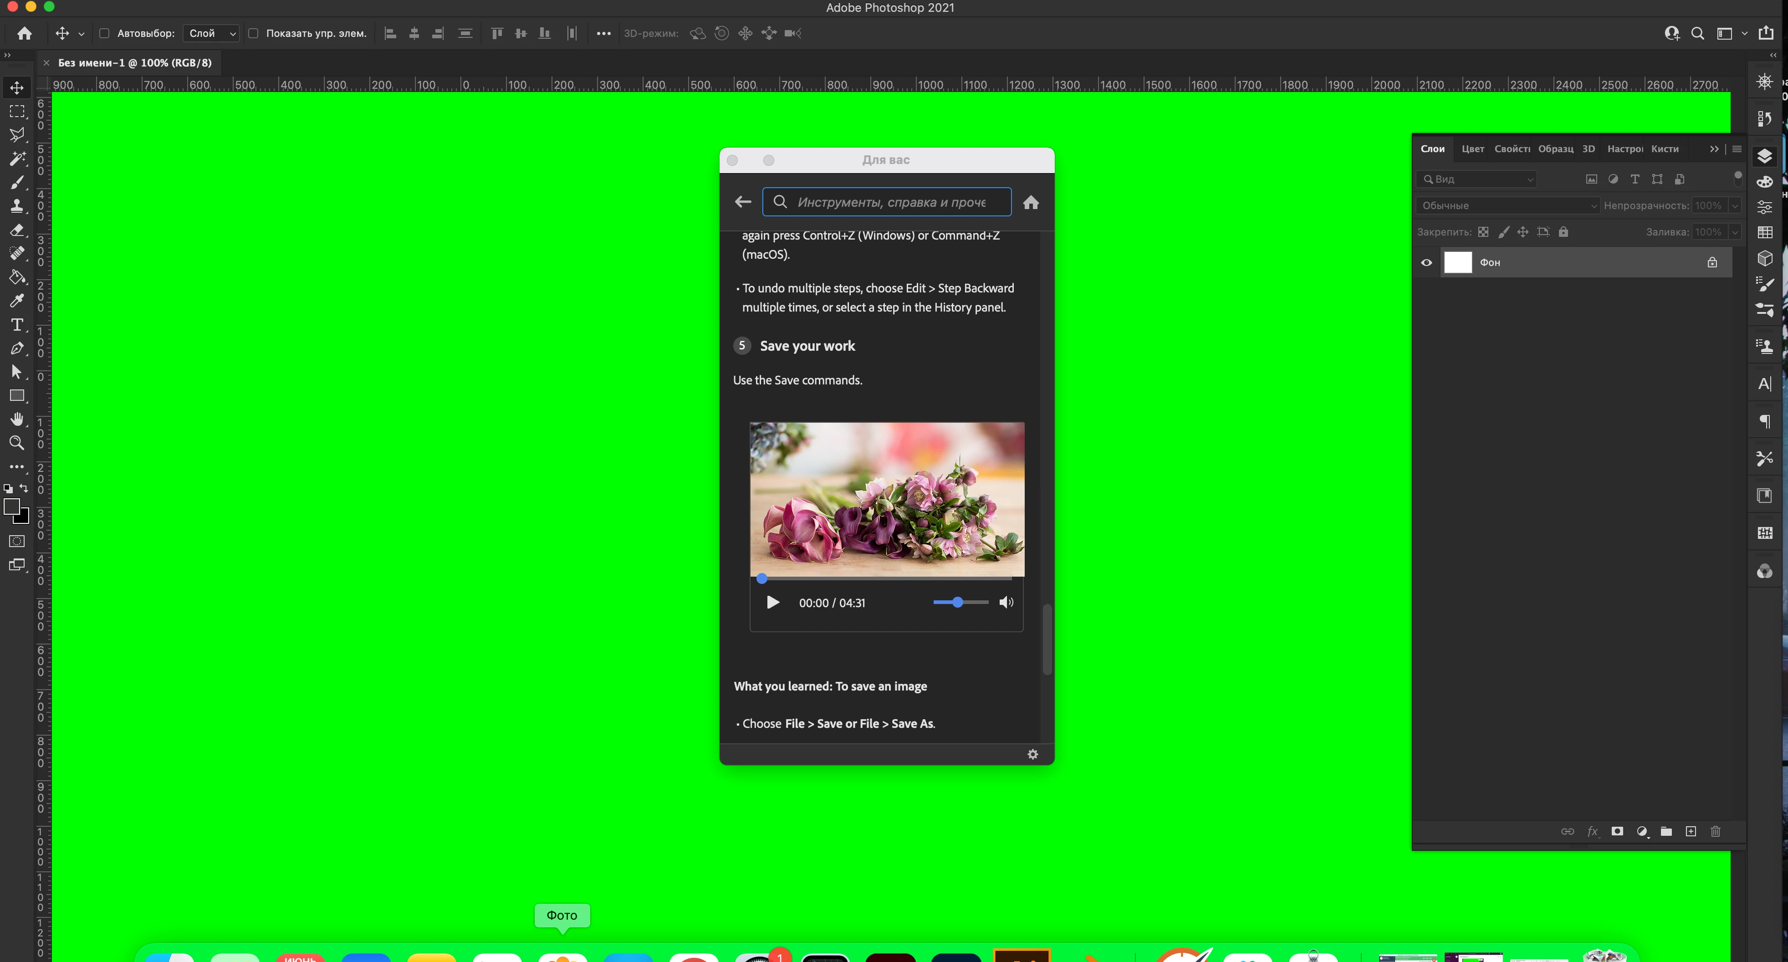This screenshot has width=1788, height=962.
Task: Enable the Автовыбор checkbox
Action: pos(104,33)
